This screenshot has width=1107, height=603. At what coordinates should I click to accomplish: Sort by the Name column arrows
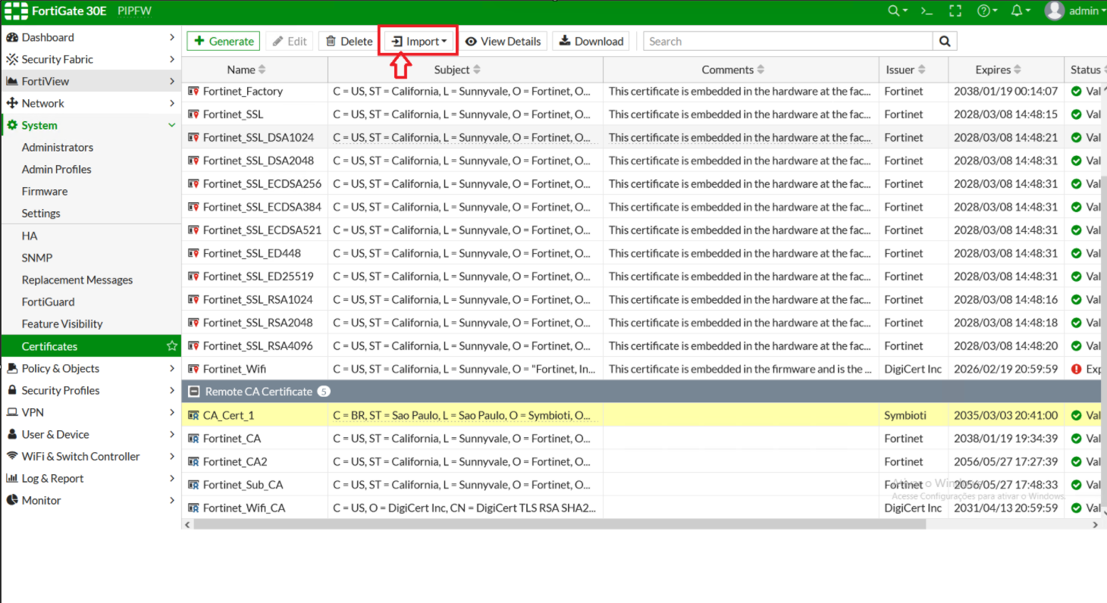pos(262,70)
